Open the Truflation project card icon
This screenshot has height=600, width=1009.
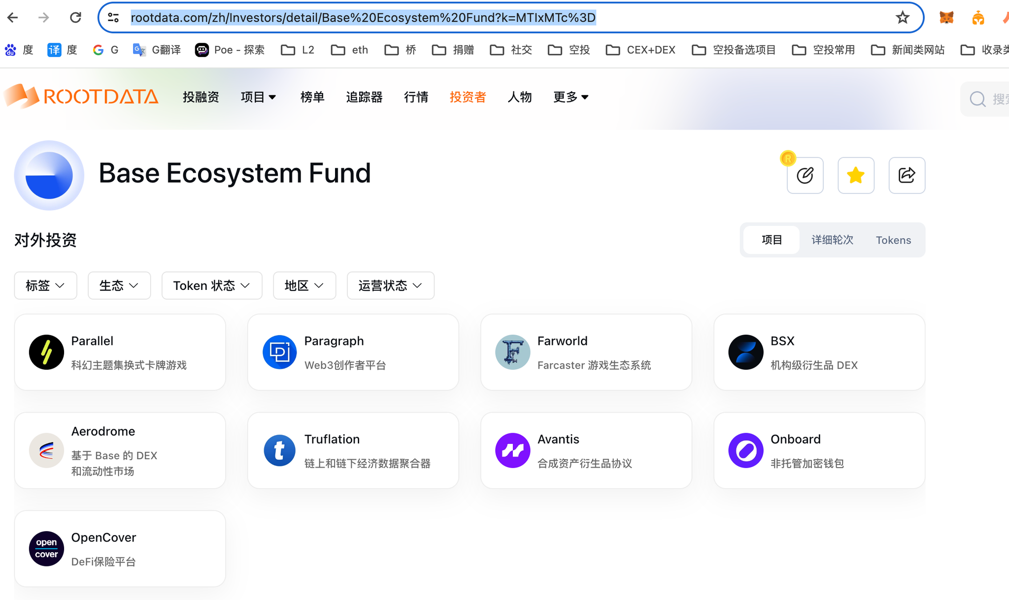(279, 450)
